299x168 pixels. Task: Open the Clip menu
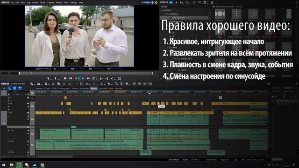28,3
